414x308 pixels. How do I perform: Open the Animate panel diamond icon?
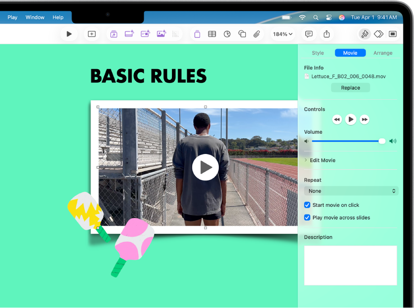point(378,34)
